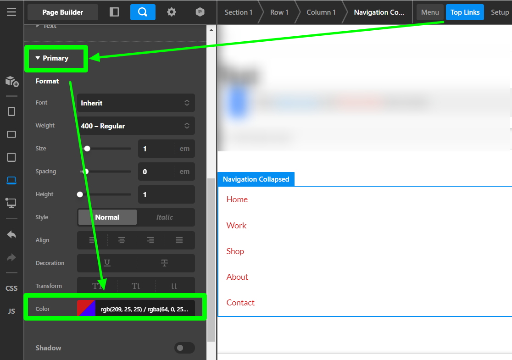Edit the Size value field
This screenshot has width=512, height=360.
pyautogui.click(x=156, y=149)
